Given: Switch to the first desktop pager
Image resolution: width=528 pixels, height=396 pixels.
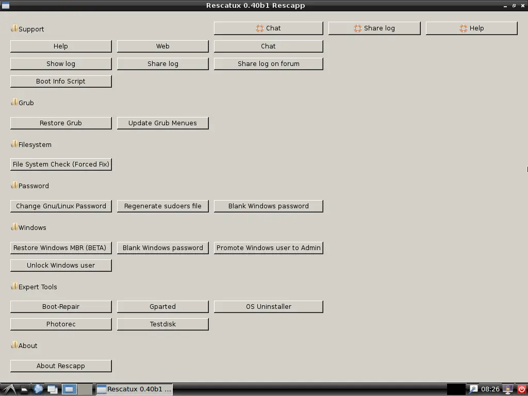Looking at the screenshot, I should 70,390.
